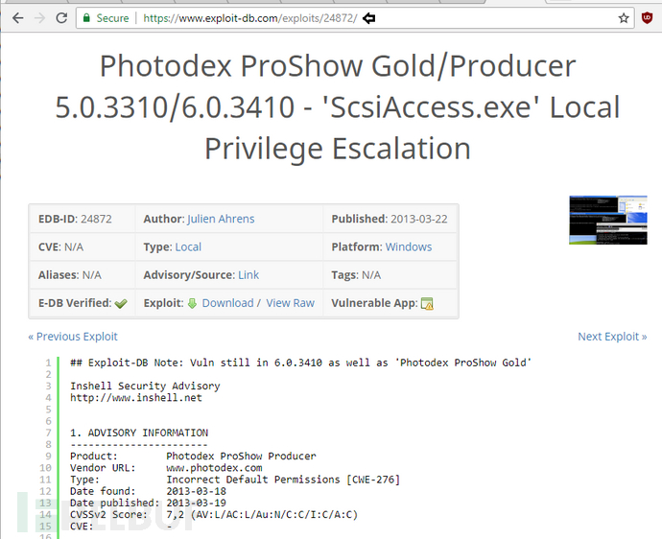The image size is (662, 539).
Task: Click the 'Inshell Security Advisory' line
Action: point(145,386)
